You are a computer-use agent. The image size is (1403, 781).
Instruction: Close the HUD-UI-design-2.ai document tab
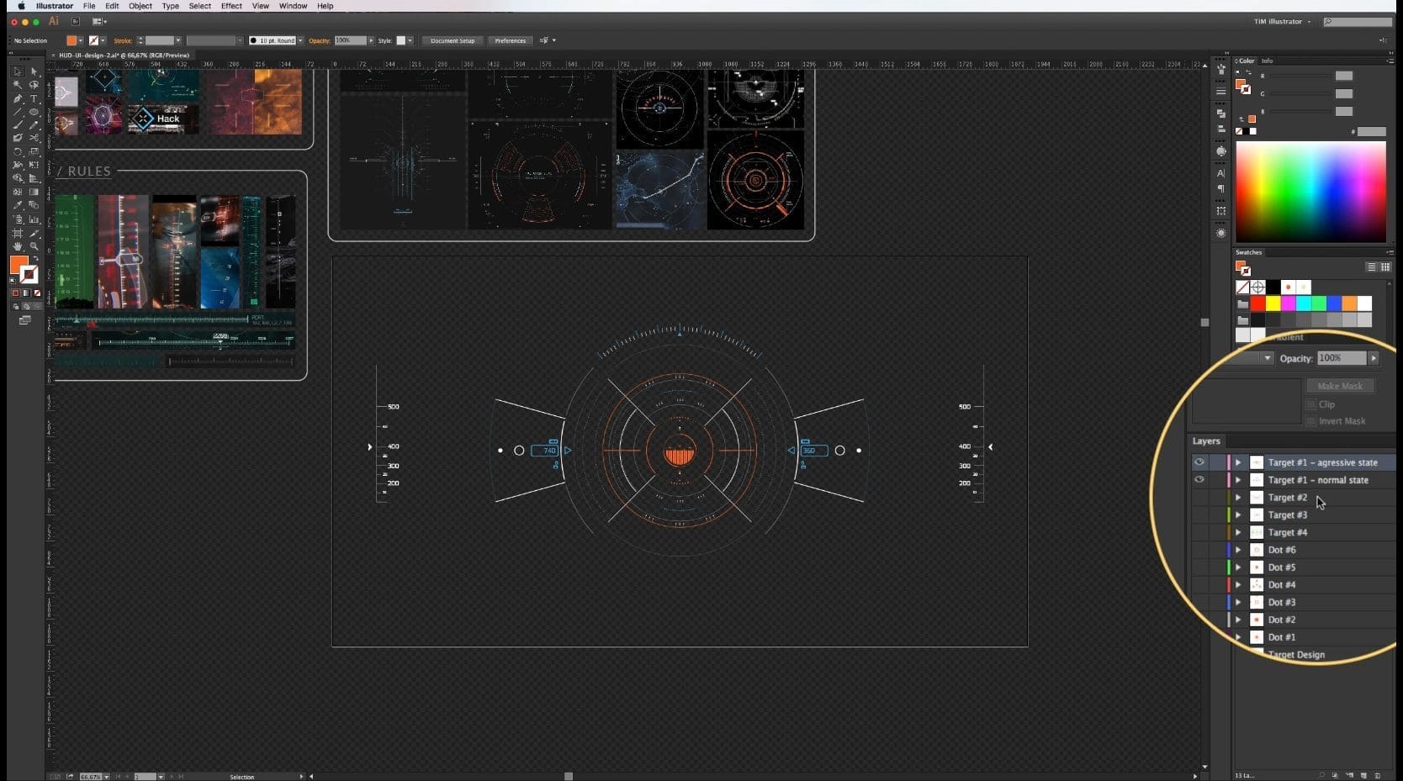[x=52, y=55]
